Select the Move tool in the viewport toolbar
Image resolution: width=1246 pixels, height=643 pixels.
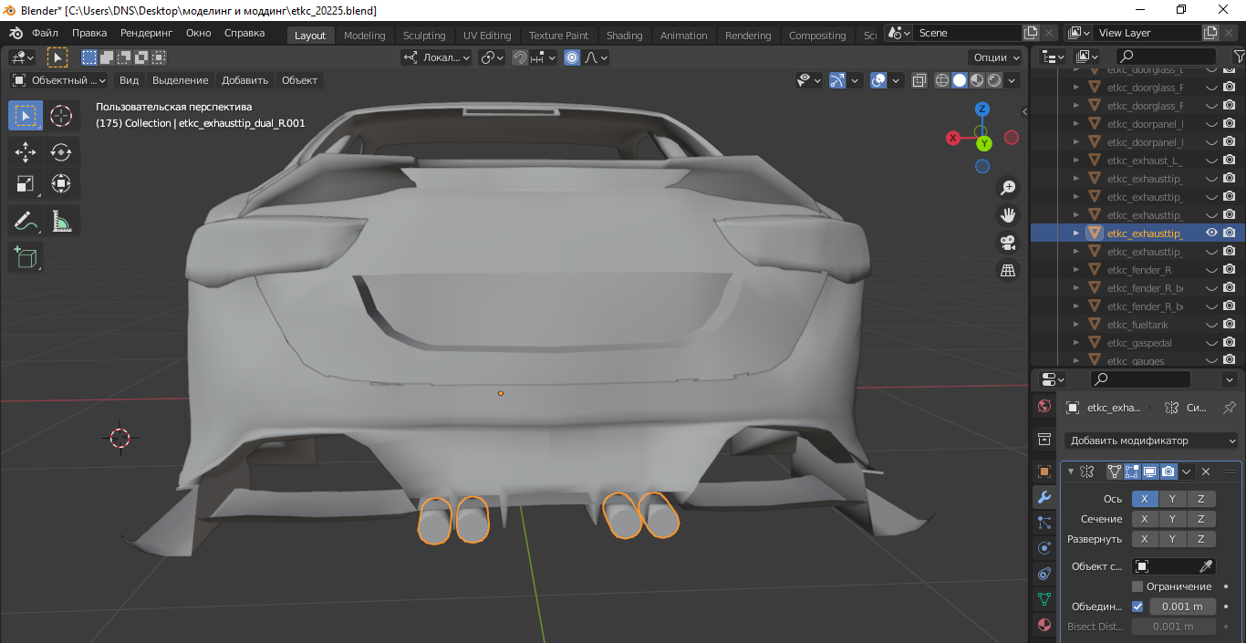(x=26, y=151)
